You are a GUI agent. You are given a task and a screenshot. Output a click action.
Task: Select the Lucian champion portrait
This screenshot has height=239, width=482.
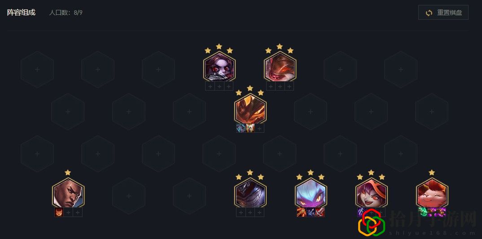pos(68,194)
